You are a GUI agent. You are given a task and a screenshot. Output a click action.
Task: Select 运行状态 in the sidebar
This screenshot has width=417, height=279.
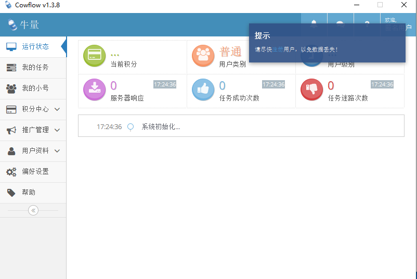(x=35, y=46)
